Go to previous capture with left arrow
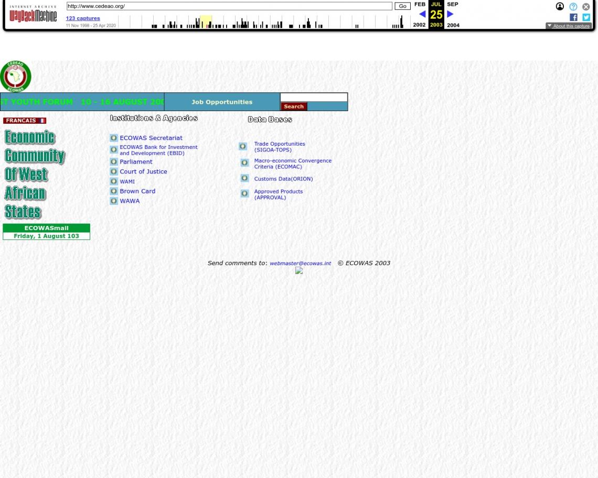 click(x=422, y=14)
